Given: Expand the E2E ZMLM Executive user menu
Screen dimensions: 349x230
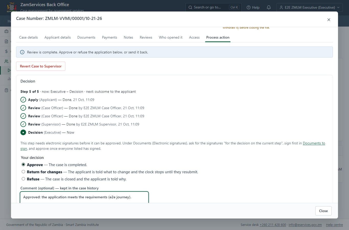Looking at the screenshot, I should [x=310, y=7].
